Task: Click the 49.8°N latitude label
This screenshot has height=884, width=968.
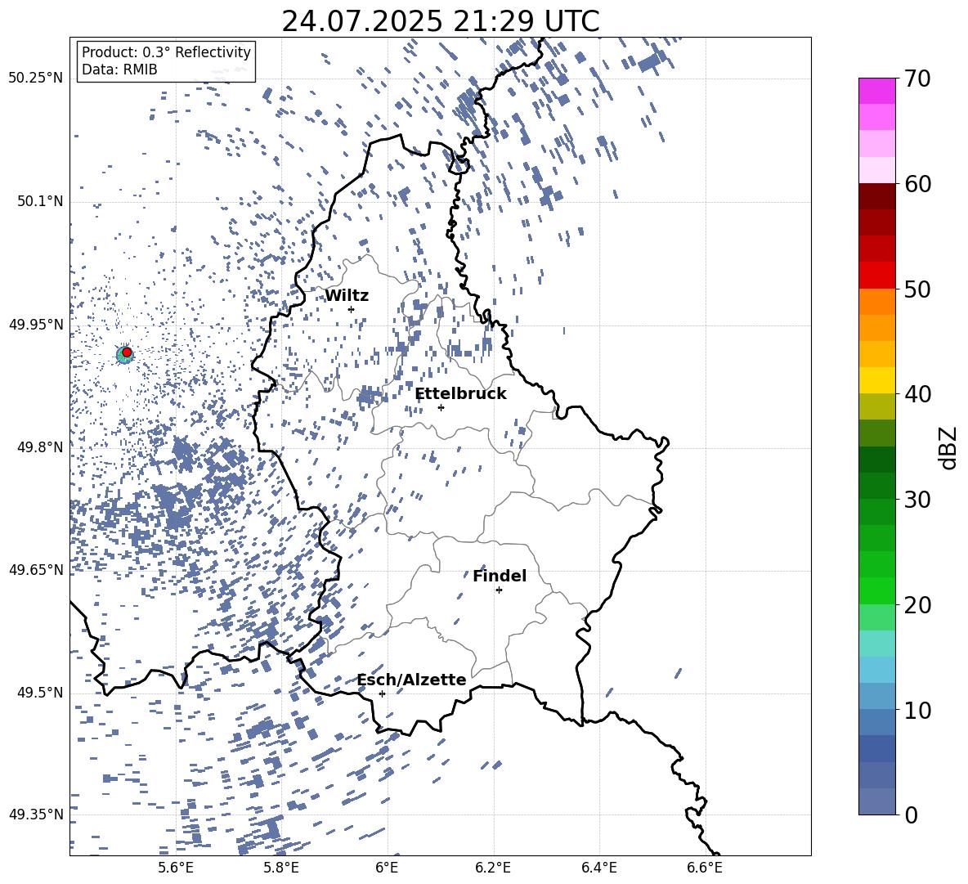Action: (x=39, y=447)
